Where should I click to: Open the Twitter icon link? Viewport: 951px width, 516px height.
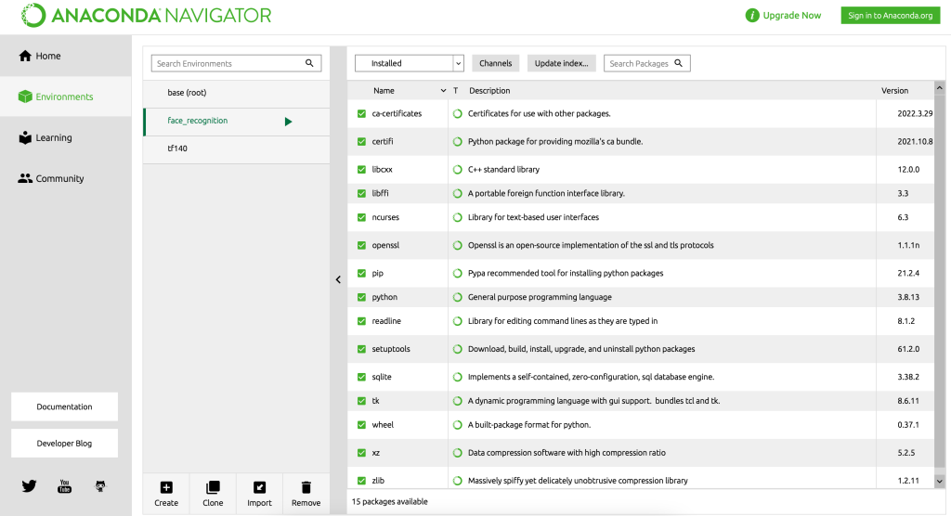coord(29,485)
